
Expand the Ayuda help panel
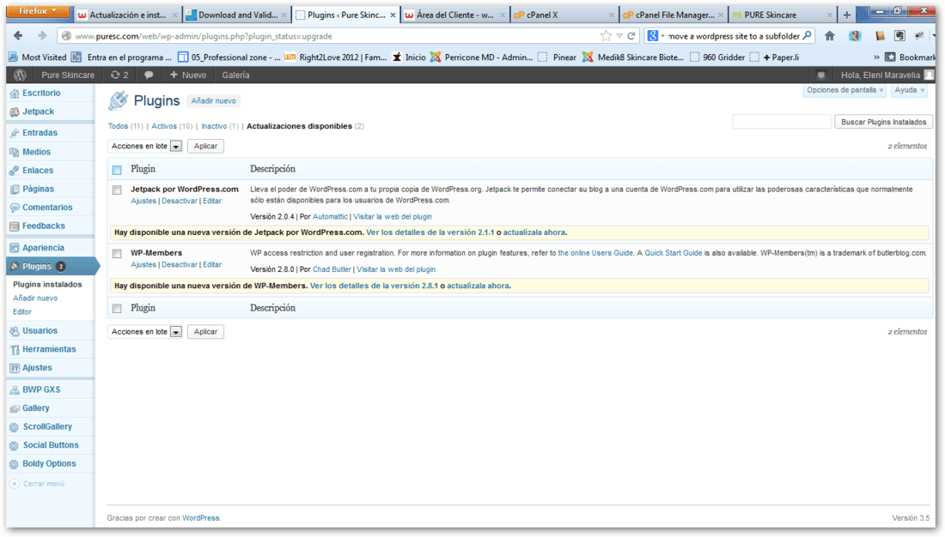point(909,90)
